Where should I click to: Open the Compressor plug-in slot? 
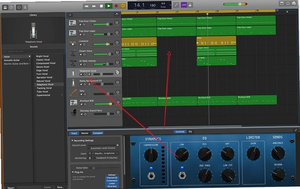coord(111,180)
